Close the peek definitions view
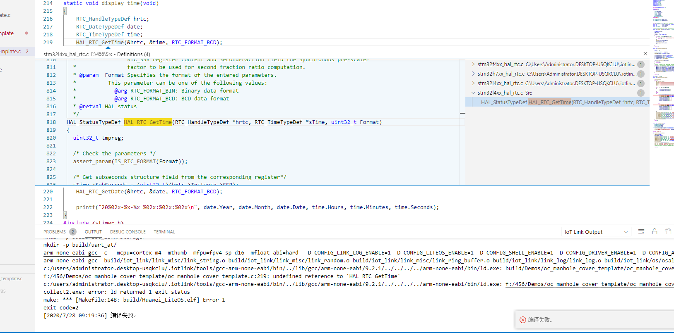Screen dimensions: 674x333 [x=645, y=54]
